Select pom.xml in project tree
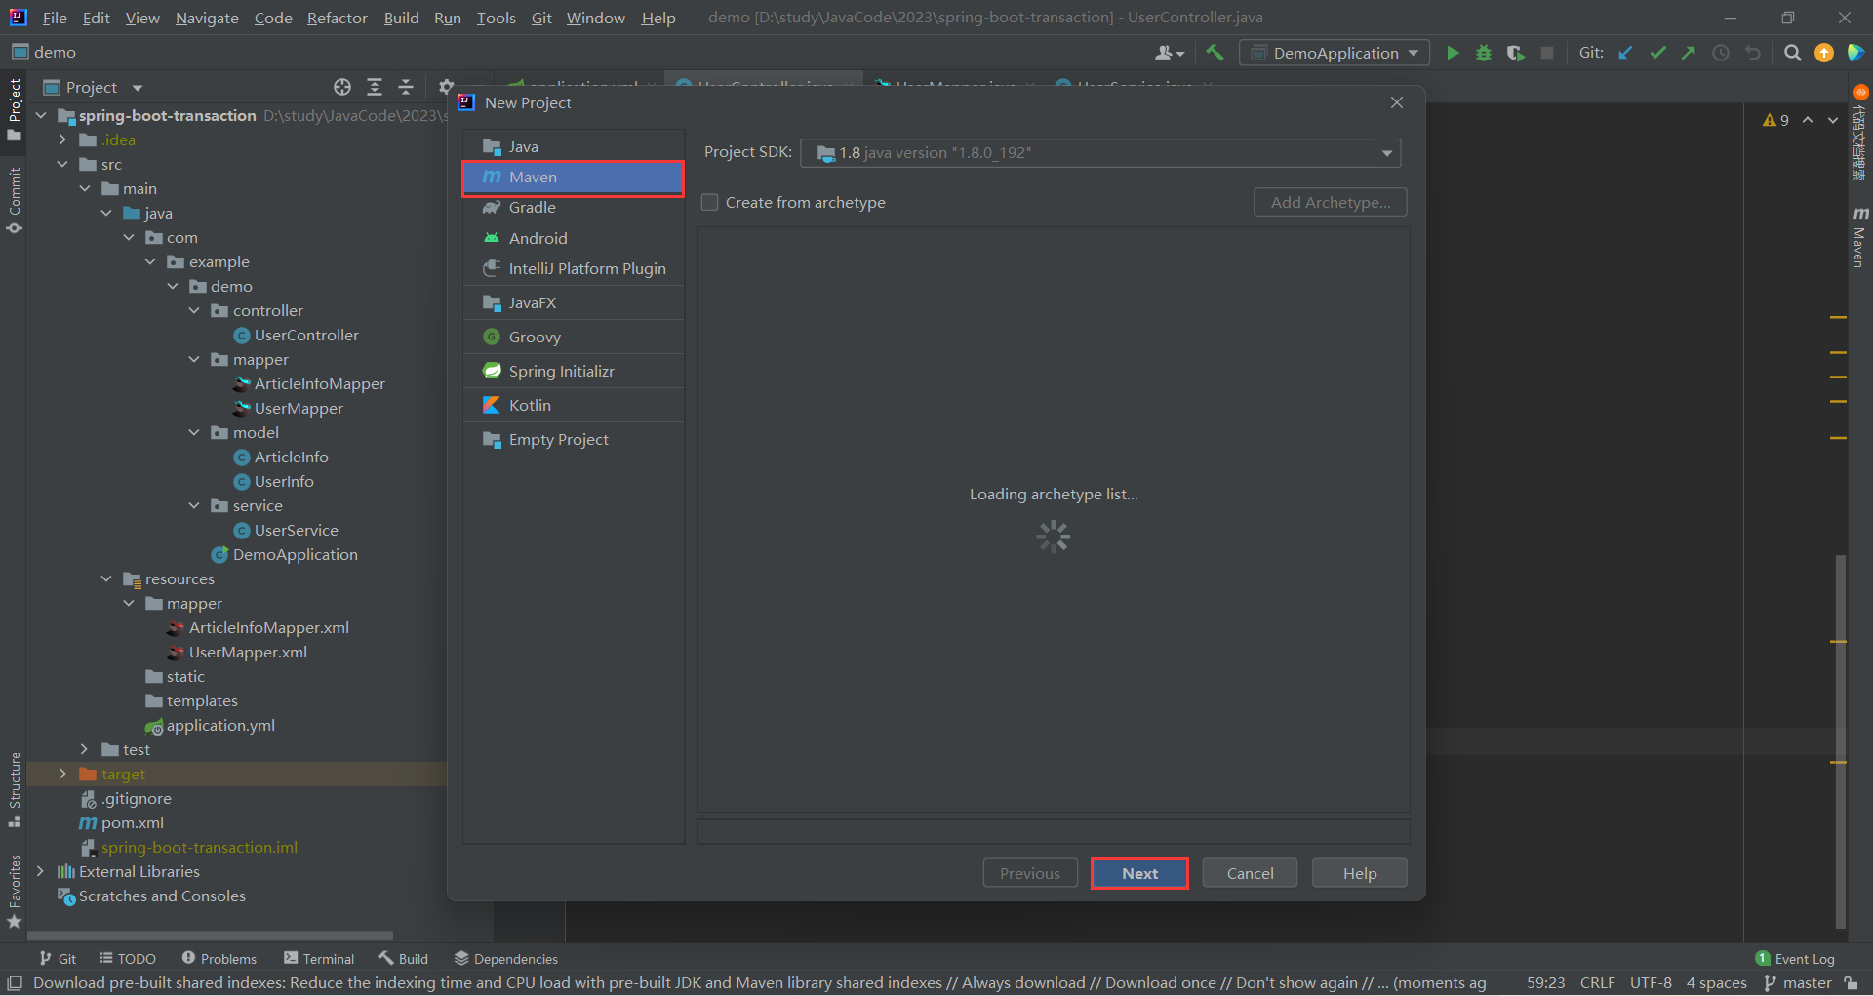Image resolution: width=1873 pixels, height=996 pixels. pyautogui.click(x=122, y=822)
